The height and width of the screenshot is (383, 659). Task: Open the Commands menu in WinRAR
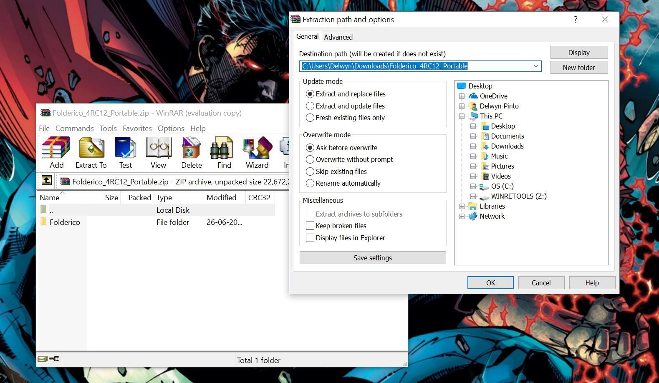click(x=75, y=129)
